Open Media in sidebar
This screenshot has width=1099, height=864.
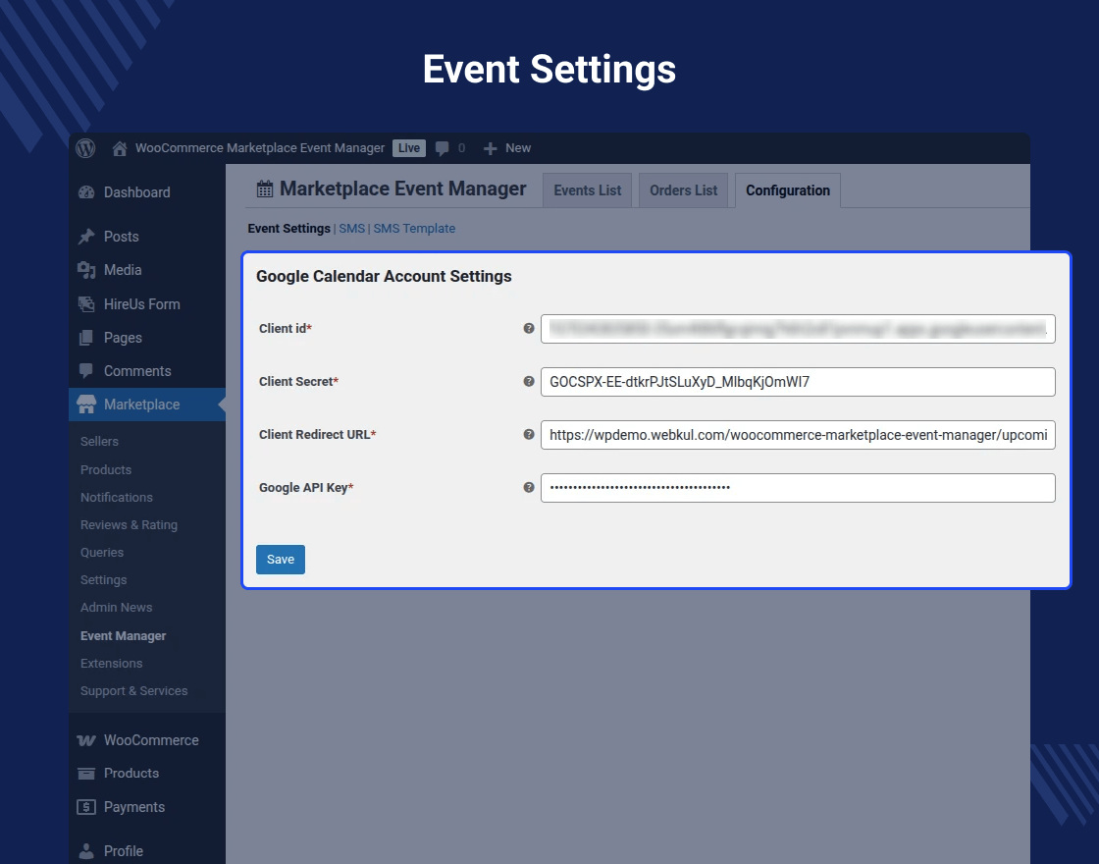(123, 270)
